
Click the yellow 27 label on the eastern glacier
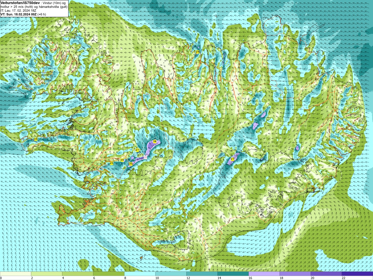[233, 159]
